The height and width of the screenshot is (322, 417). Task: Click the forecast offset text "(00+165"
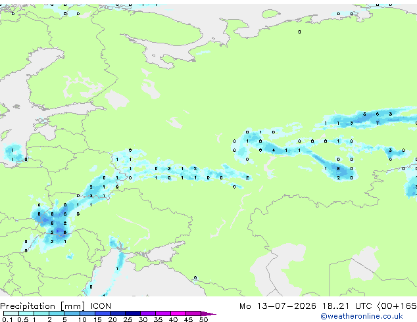pyautogui.click(x=397, y=306)
